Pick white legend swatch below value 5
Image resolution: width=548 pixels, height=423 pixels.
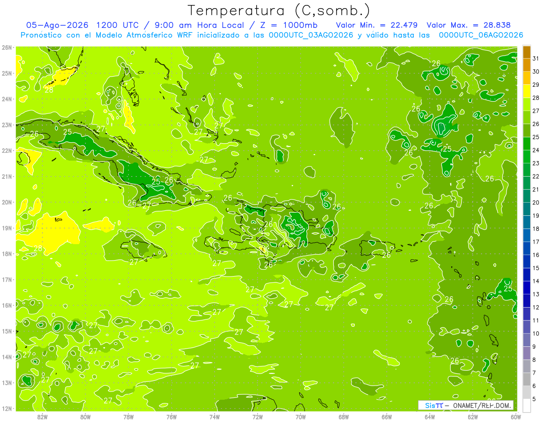527,405
